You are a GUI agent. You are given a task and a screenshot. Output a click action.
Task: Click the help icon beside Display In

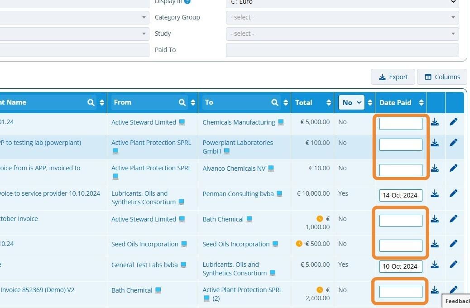[x=187, y=1]
